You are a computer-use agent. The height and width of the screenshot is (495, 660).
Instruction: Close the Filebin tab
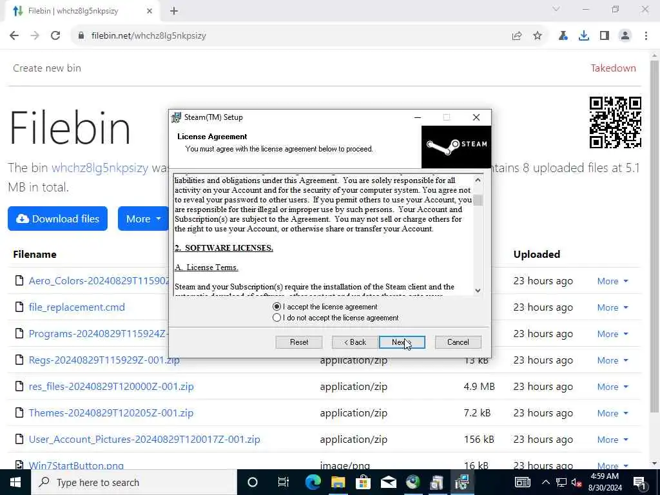click(150, 11)
